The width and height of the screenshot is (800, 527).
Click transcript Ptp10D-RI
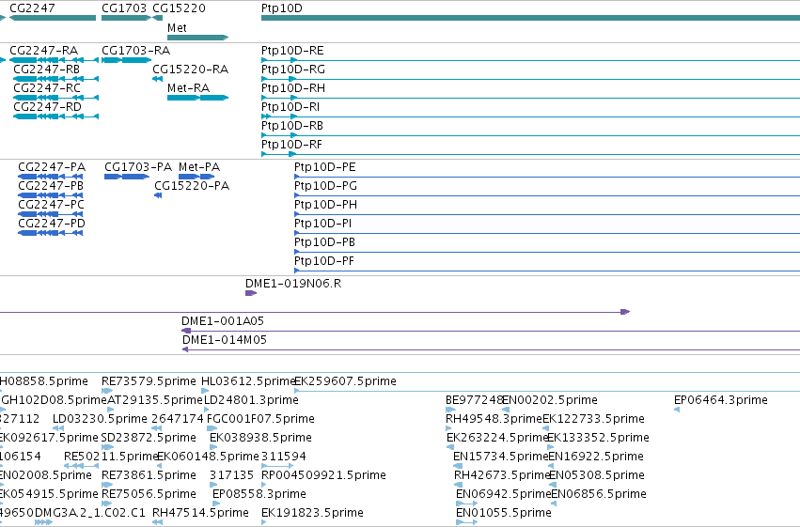(x=530, y=116)
